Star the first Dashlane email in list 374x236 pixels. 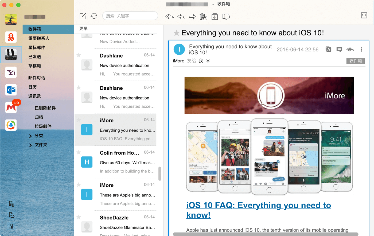click(x=79, y=55)
